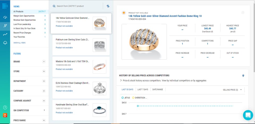Click the product info icon
Screen dimensions: 255x124
pyautogui.click(x=243, y=12)
